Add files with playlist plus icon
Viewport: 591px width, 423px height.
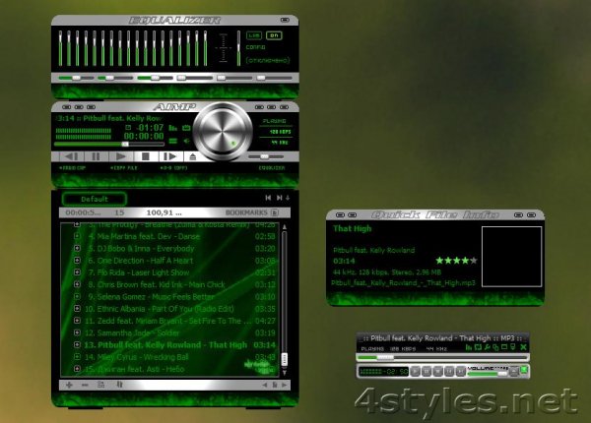pyautogui.click(x=69, y=385)
